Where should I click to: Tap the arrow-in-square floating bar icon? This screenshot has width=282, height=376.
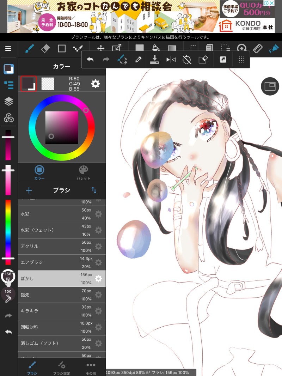(223, 60)
